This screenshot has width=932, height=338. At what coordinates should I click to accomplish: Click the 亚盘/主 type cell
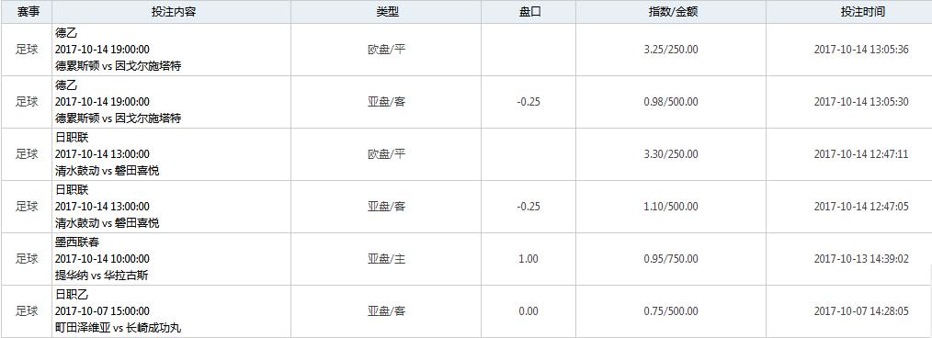386,259
